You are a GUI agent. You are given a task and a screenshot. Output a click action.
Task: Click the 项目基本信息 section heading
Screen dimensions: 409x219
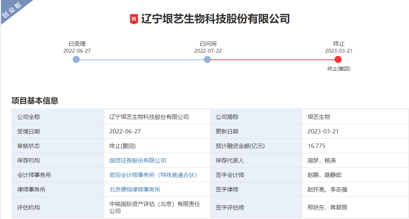click(x=35, y=101)
